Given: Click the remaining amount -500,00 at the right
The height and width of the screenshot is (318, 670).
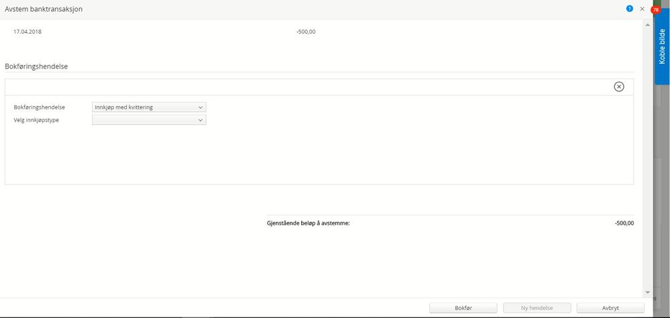Looking at the screenshot, I should 624,223.
